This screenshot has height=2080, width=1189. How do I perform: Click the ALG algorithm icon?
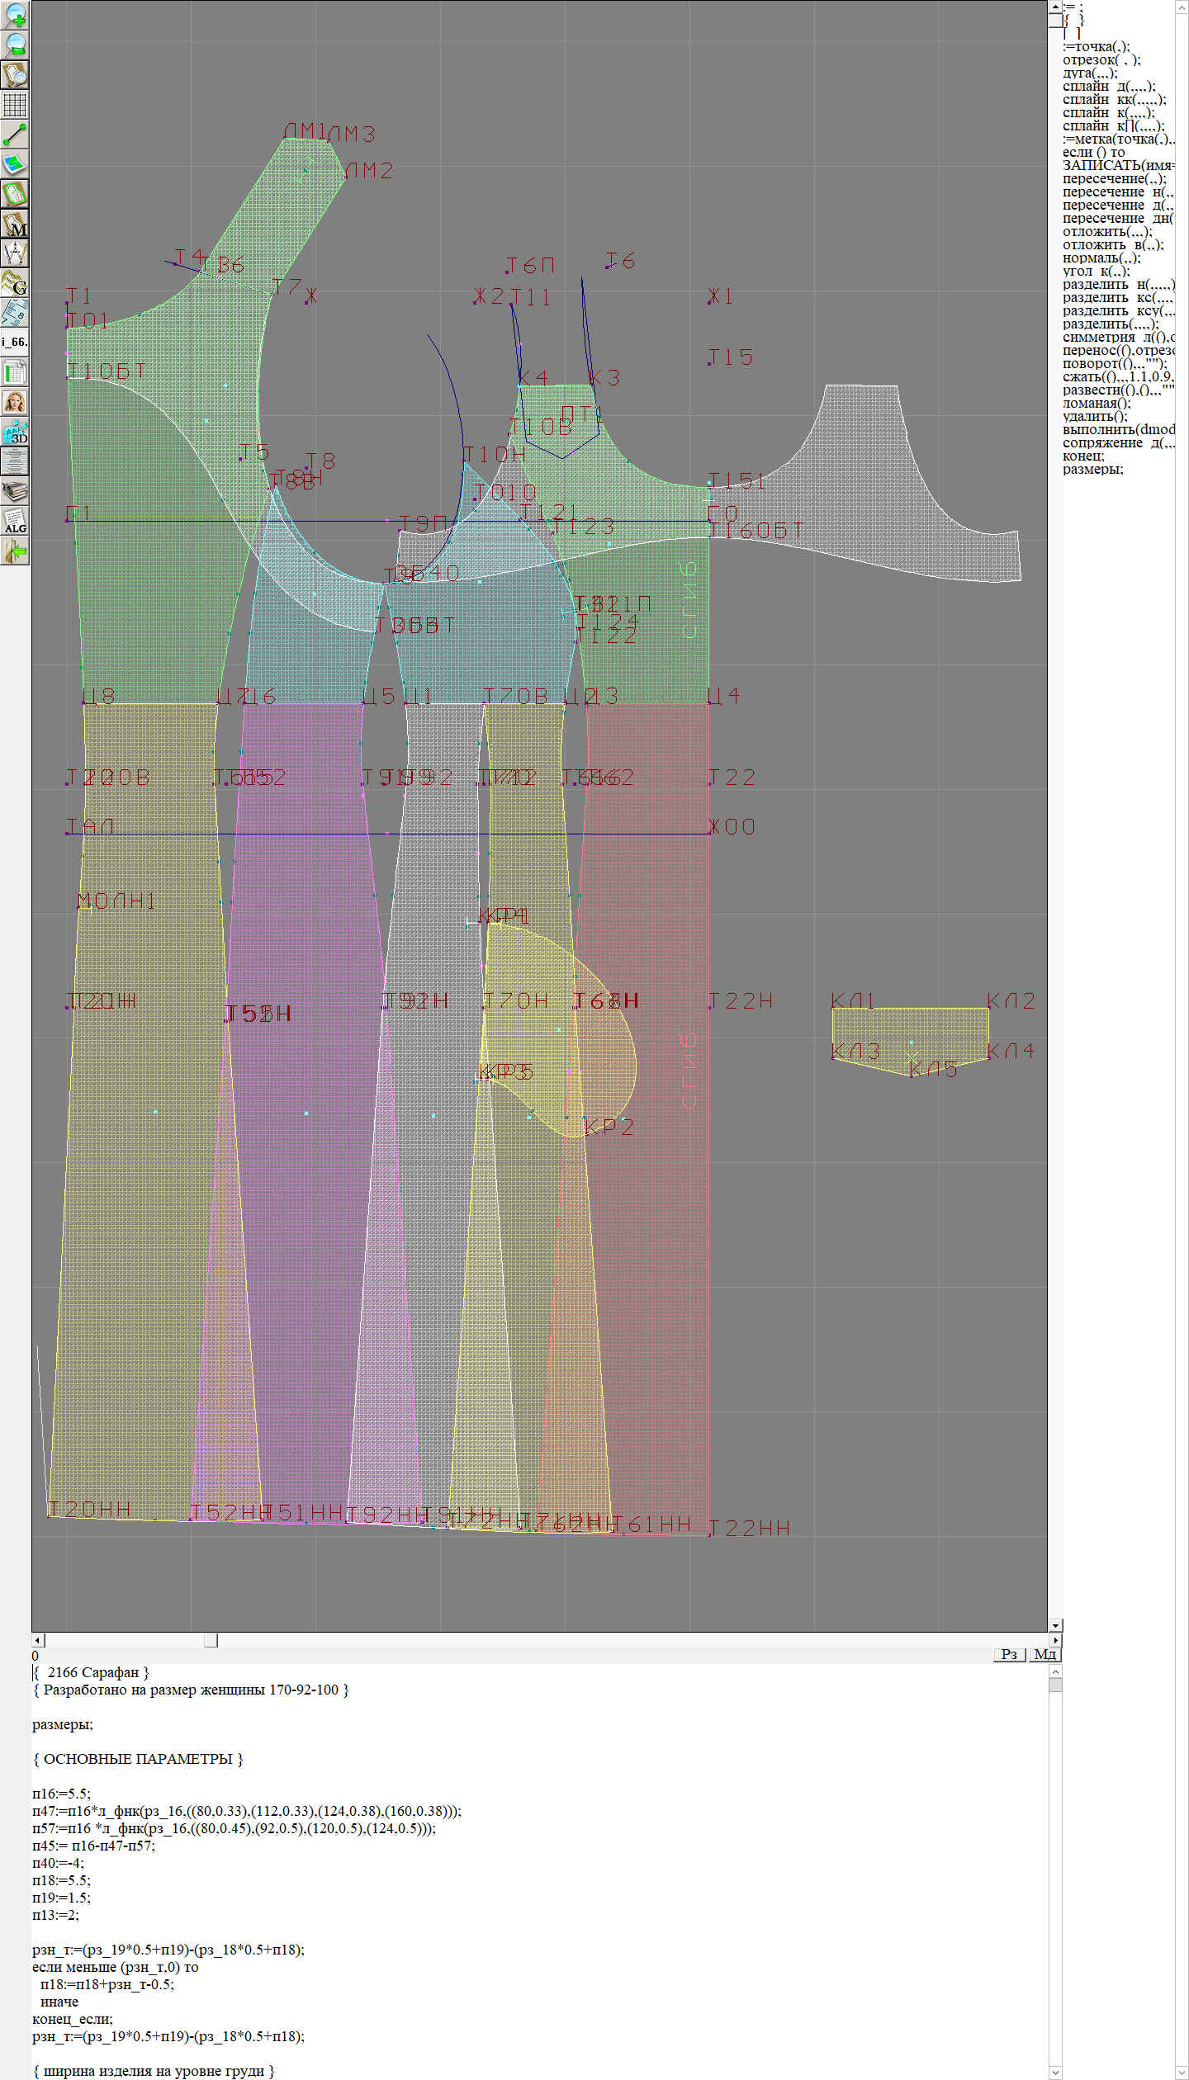[15, 522]
